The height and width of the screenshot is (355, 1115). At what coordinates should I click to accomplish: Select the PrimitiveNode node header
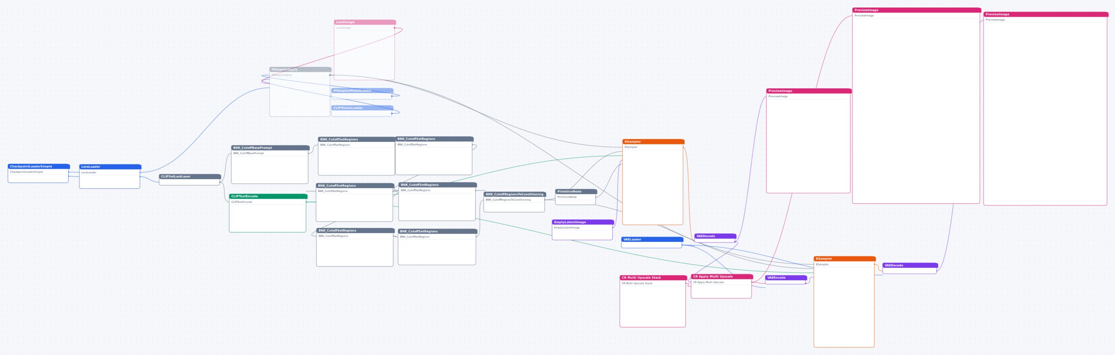coord(576,191)
